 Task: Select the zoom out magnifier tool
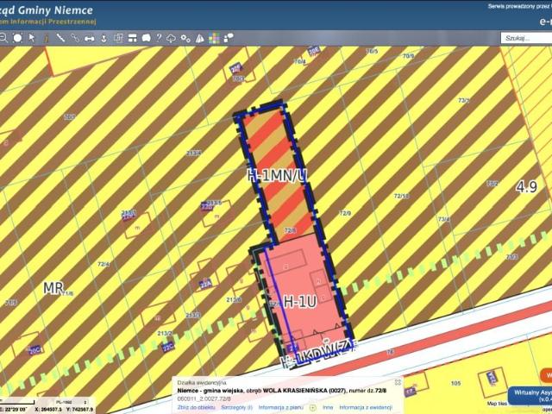click(x=3, y=38)
